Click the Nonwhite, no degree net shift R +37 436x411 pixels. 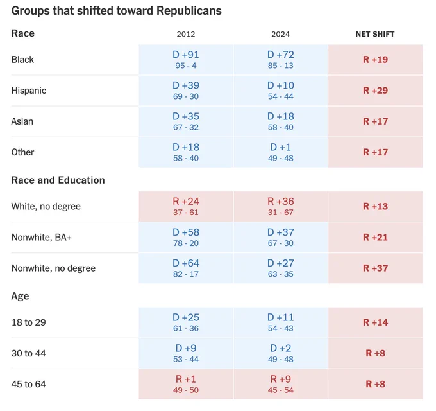tap(375, 268)
